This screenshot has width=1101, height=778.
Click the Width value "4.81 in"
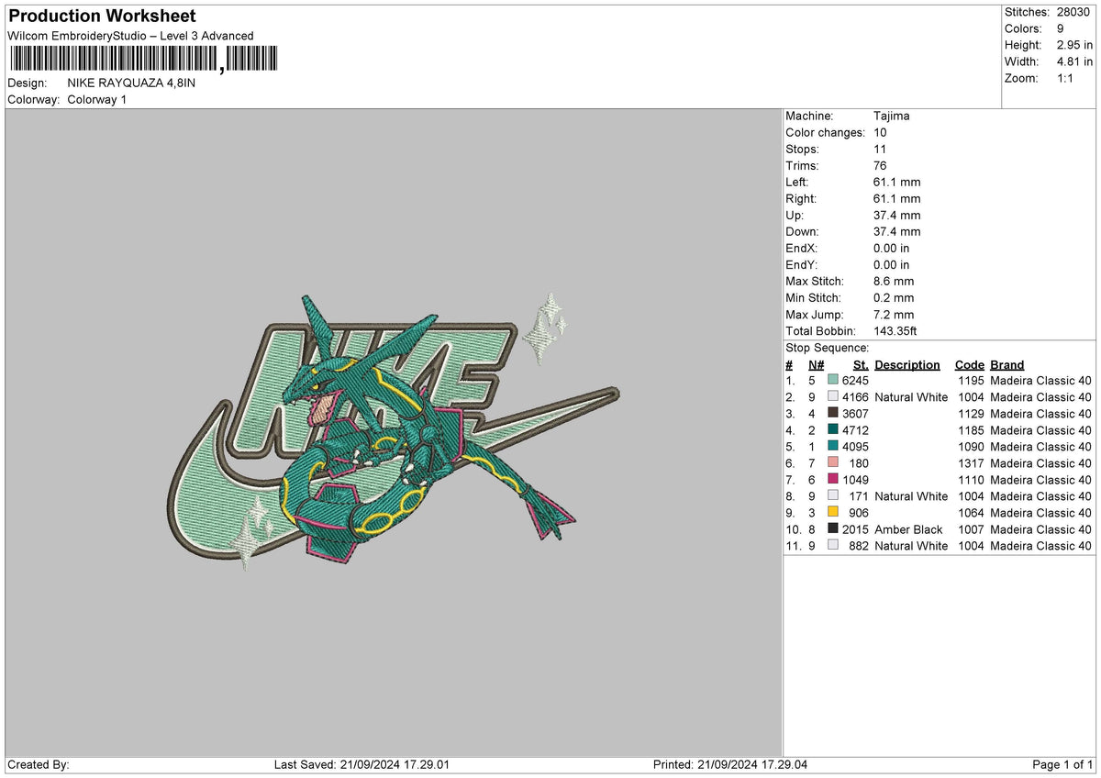pyautogui.click(x=1075, y=61)
